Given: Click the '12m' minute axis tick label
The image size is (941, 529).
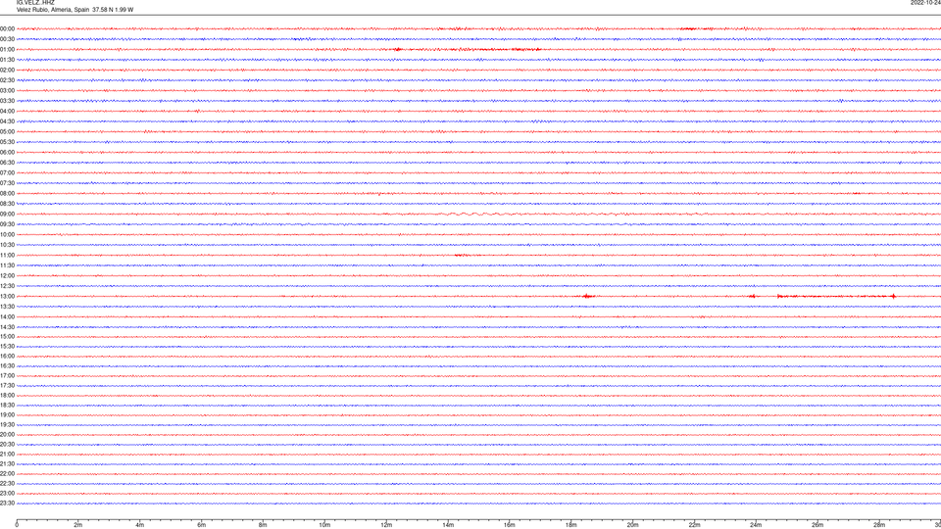Looking at the screenshot, I should click(386, 525).
